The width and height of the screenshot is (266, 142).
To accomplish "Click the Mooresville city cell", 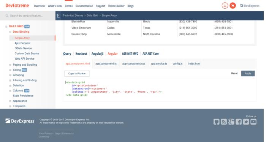I will tap(114, 34).
